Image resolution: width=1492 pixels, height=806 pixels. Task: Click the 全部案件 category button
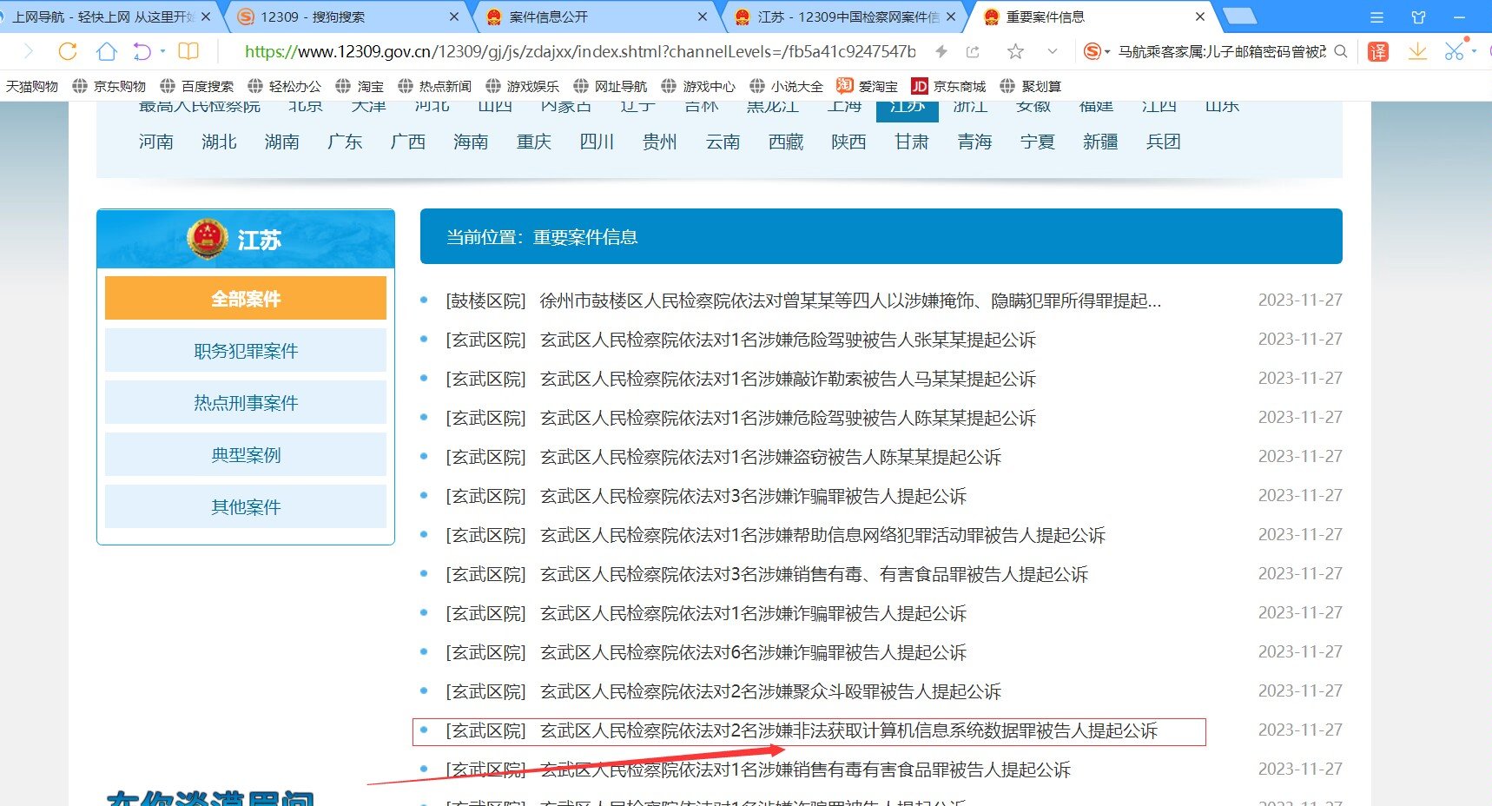click(246, 298)
